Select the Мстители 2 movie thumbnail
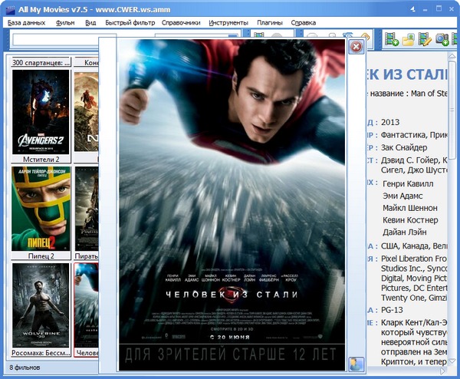Screen dimensions: 460x379 (x=41, y=111)
